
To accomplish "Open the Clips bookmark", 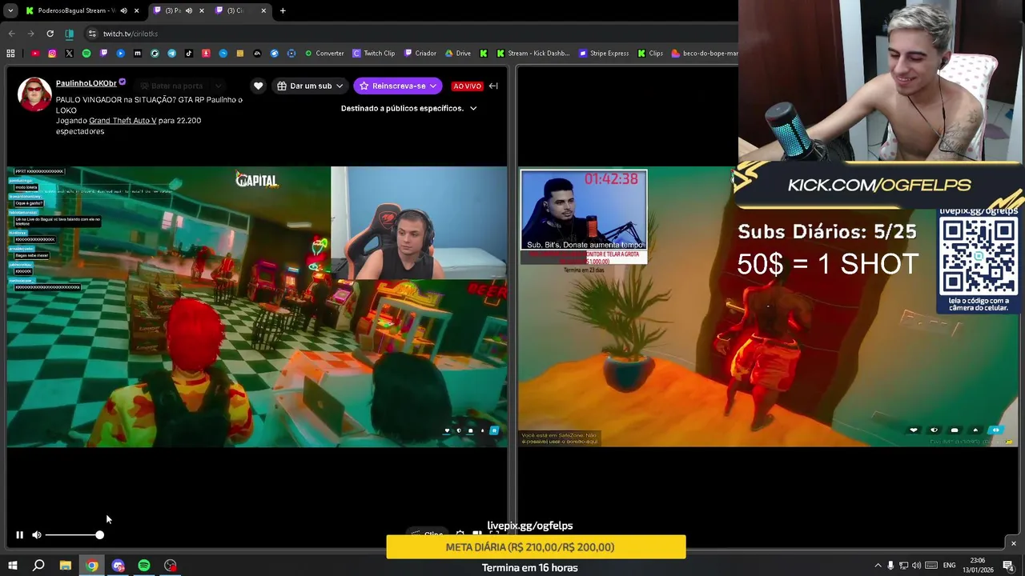I will coord(650,54).
